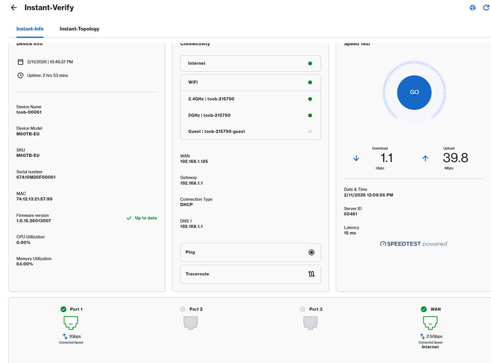Click the WiFi status indicator dot
The width and height of the screenshot is (491, 363).
(x=311, y=82)
